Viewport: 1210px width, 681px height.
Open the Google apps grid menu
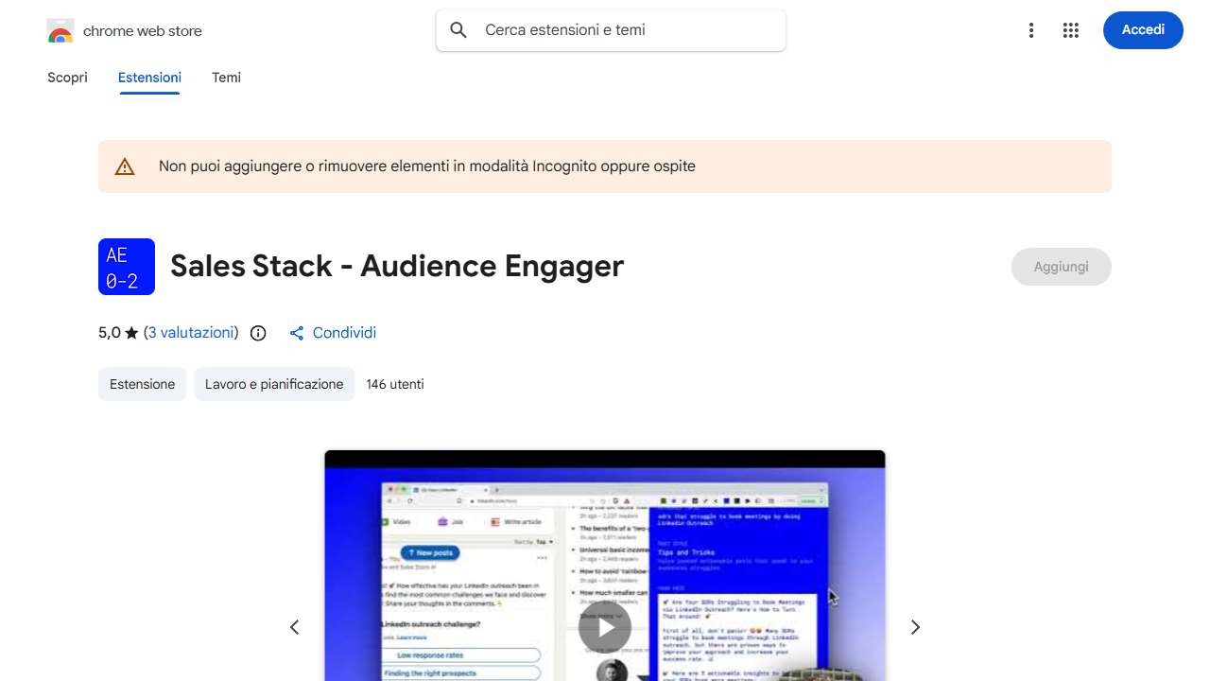pos(1071,30)
